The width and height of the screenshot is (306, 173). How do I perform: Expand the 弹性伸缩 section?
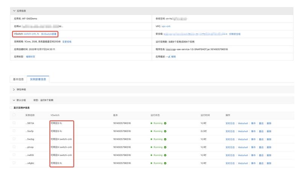(14, 90)
